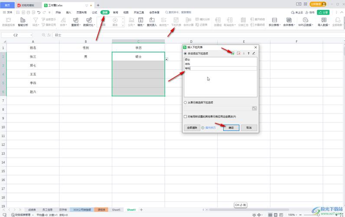The image size is (345, 217).
Task: Click the fx insert function icon
Action: point(49,35)
